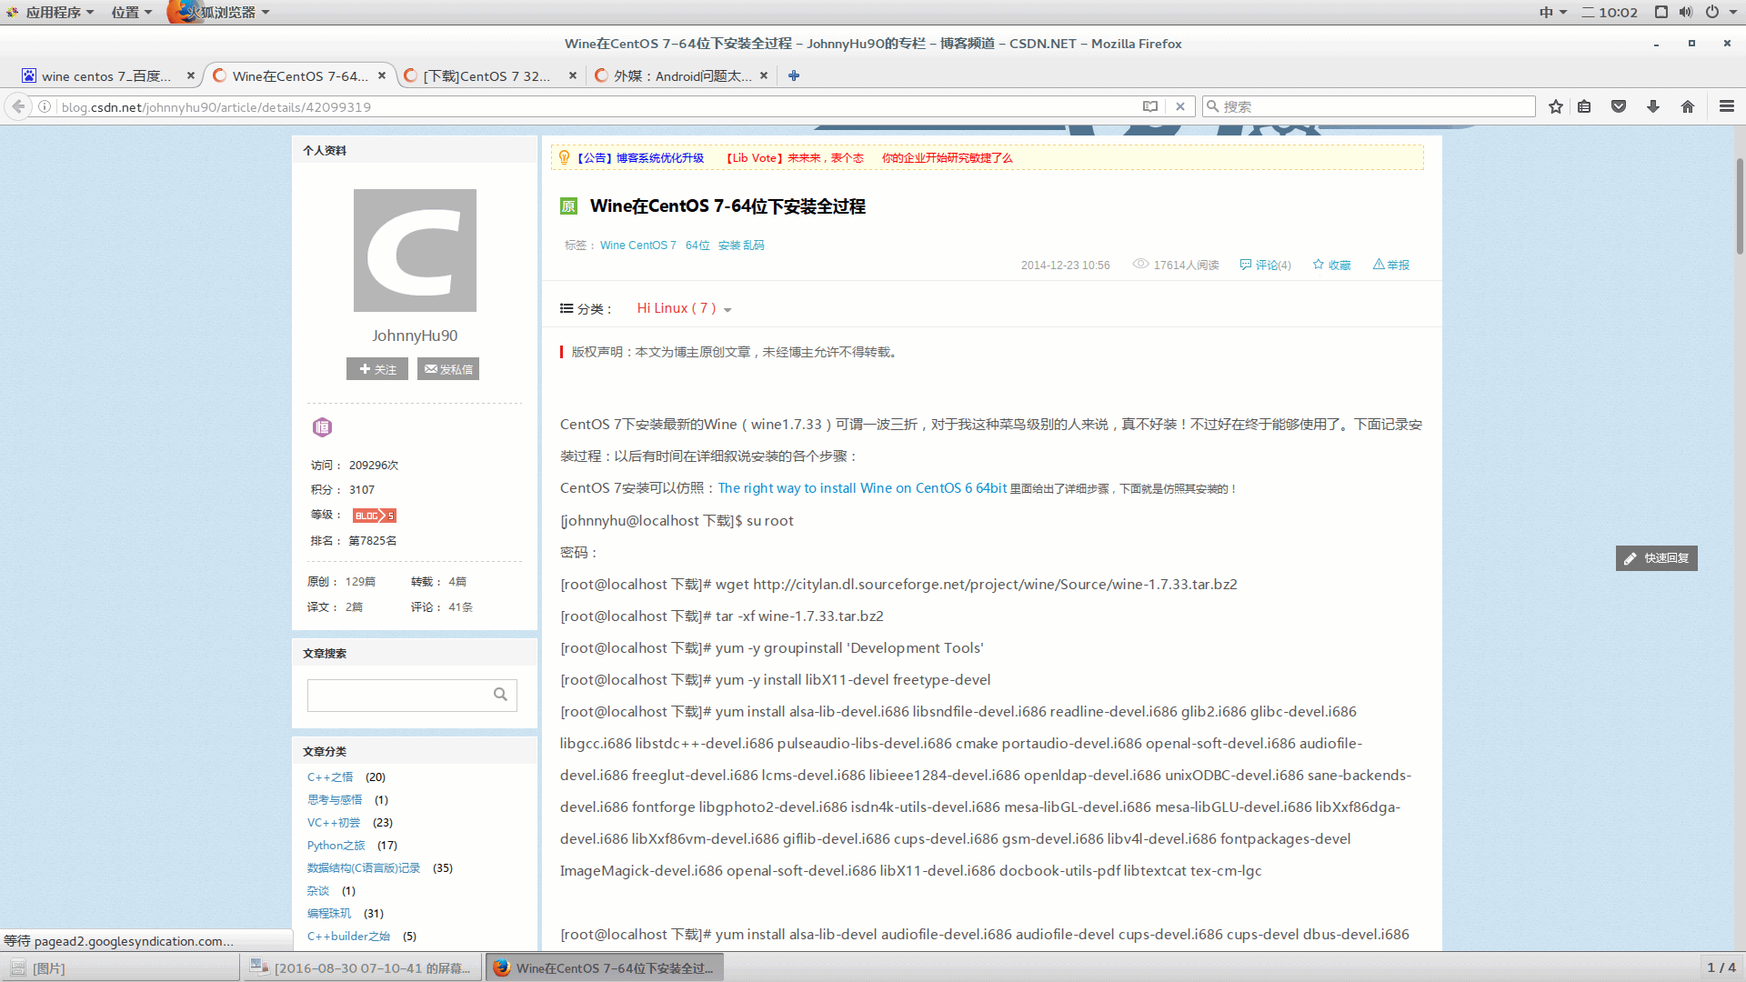The image size is (1746, 982).
Task: Click the 发私信 message button
Action: pos(448,368)
